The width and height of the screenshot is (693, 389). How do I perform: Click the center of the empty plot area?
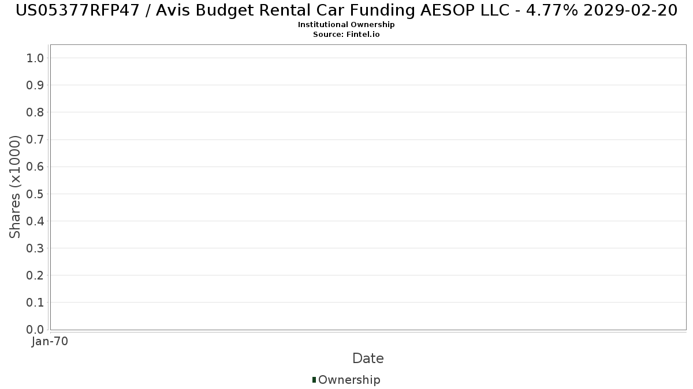click(x=368, y=187)
